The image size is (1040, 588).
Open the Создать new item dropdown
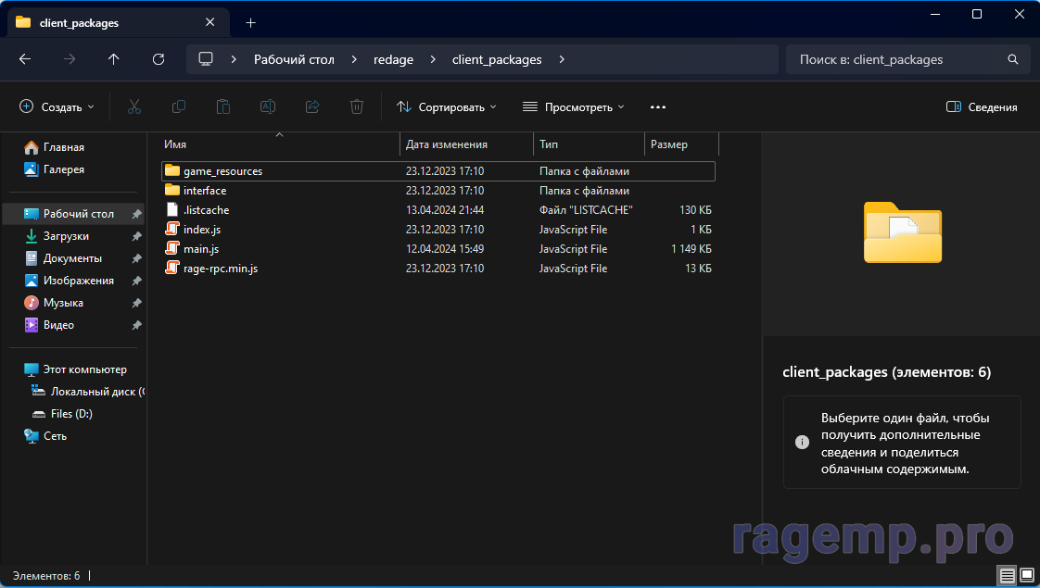pyautogui.click(x=57, y=107)
